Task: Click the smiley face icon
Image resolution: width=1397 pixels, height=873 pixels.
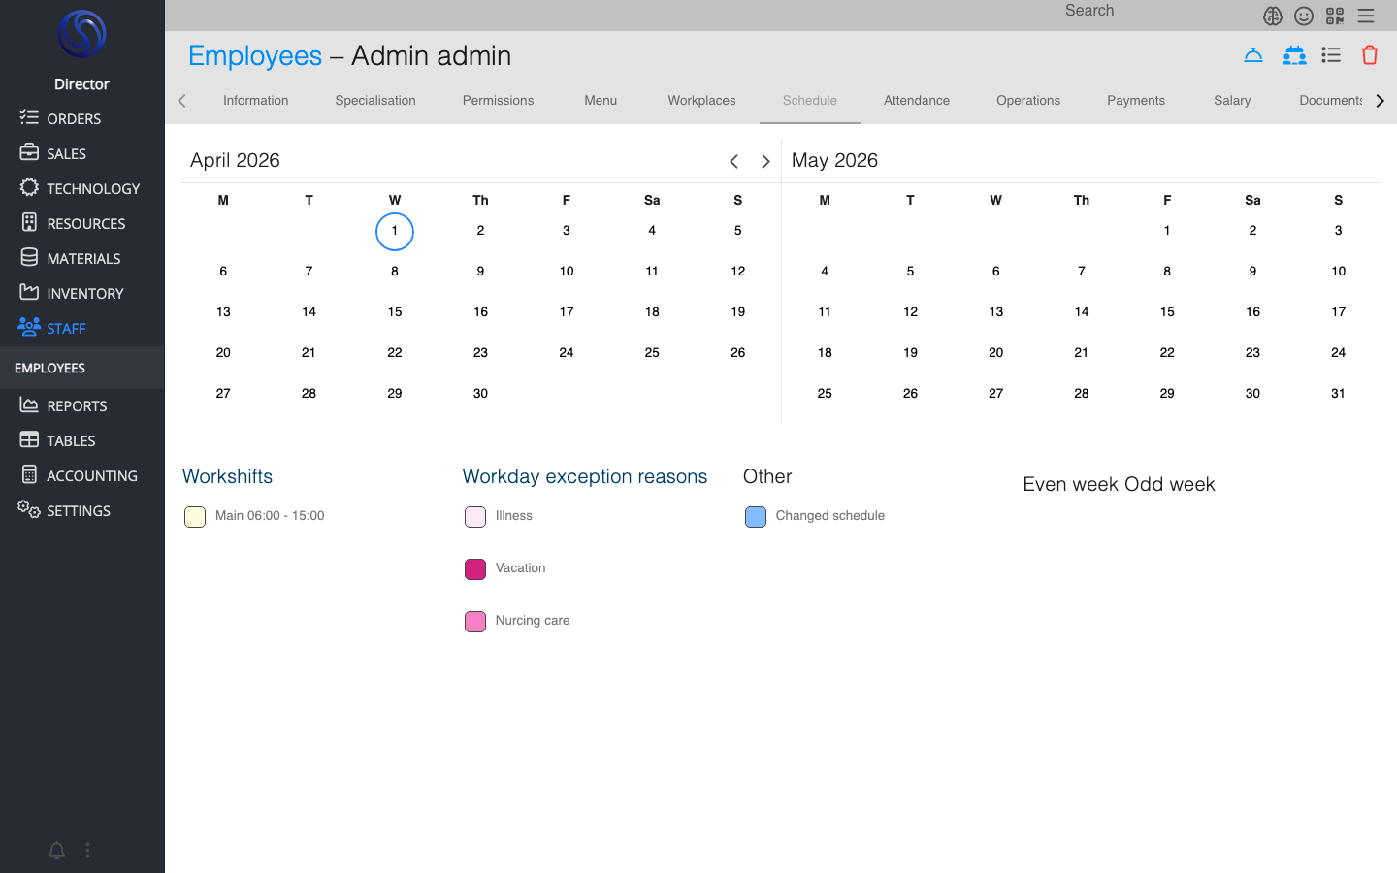Action: coord(1304,16)
